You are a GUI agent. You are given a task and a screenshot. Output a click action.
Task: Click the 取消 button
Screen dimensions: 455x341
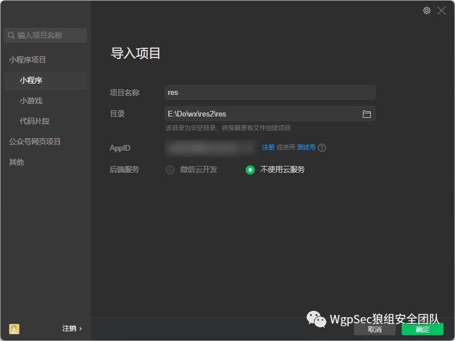click(x=375, y=330)
